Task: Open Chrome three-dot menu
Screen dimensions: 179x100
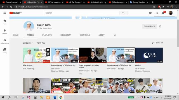Action: tap(176, 7)
